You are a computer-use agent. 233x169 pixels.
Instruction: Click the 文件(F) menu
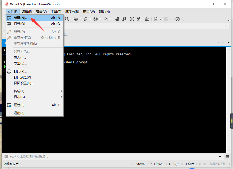pyautogui.click(x=13, y=11)
